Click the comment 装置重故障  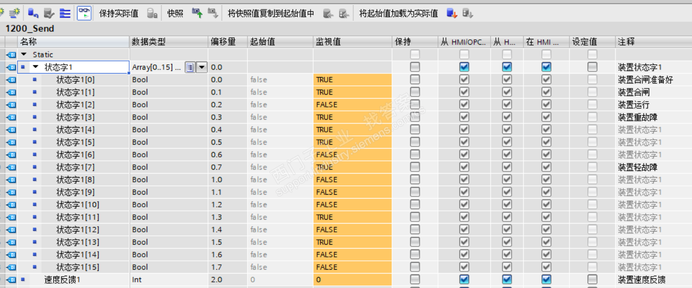[637, 117]
